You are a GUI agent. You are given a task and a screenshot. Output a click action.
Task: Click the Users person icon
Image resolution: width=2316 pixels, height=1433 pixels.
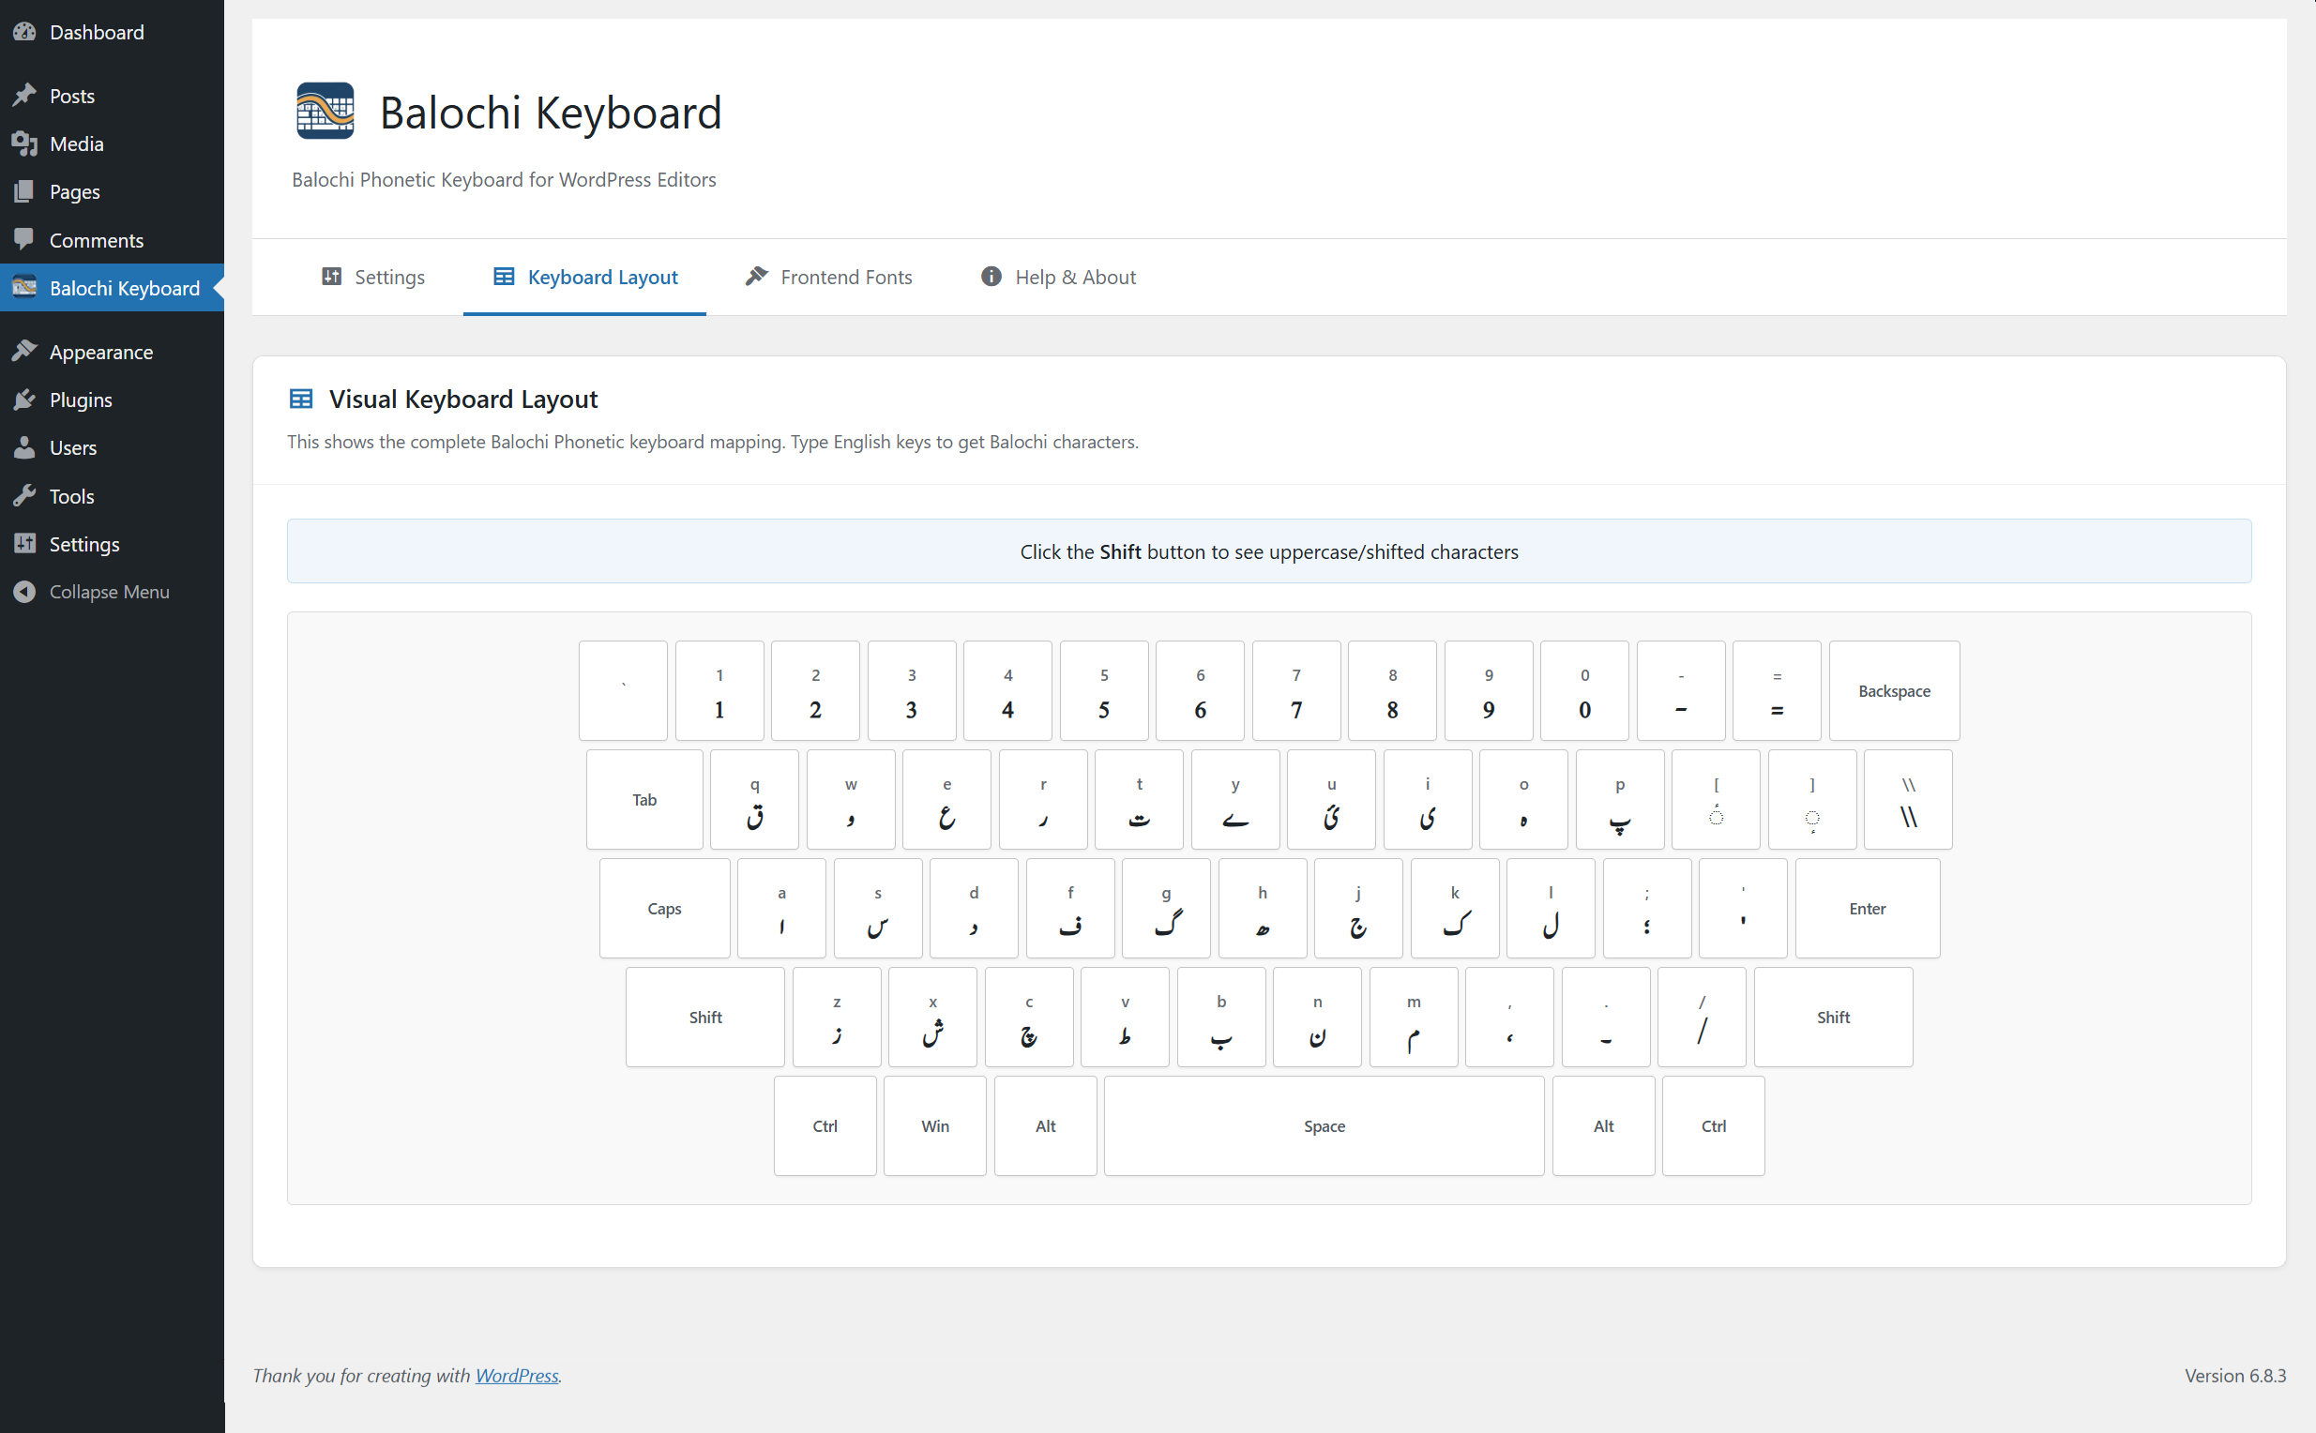[x=24, y=447]
